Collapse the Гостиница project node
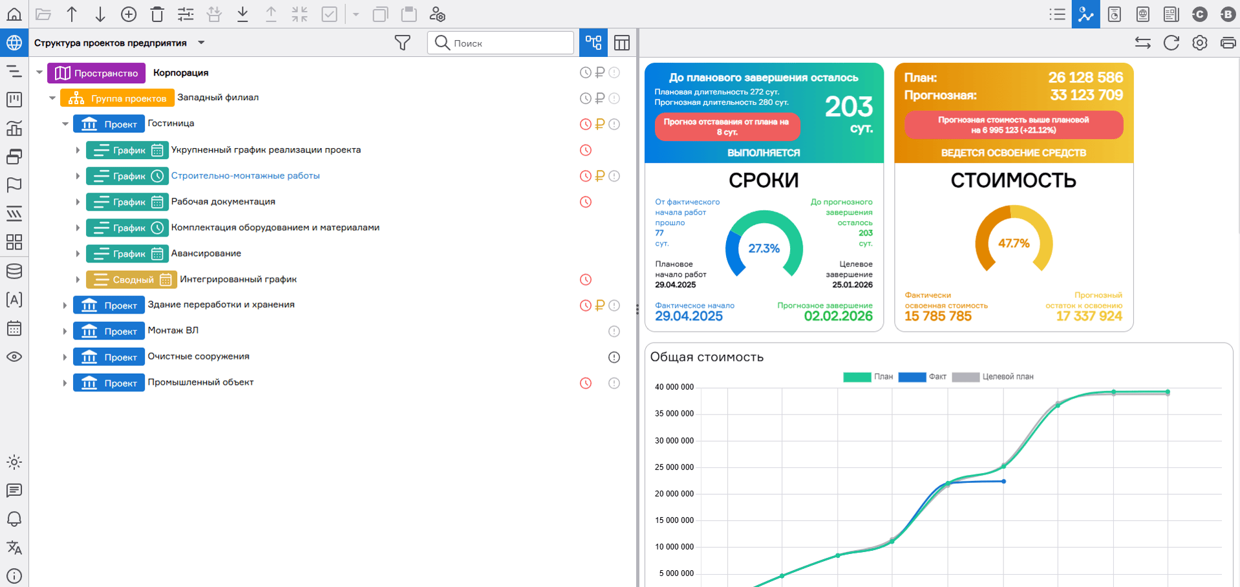 (x=65, y=123)
